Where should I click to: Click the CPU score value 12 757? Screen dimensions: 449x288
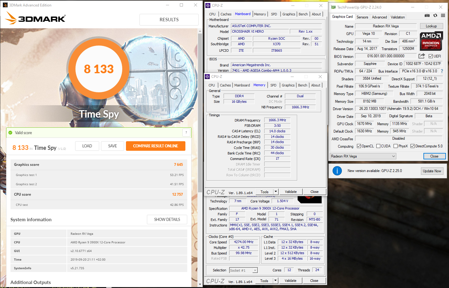177,194
